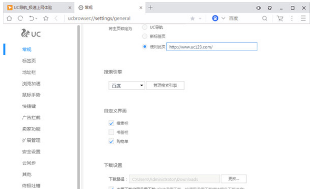
Task: Open 广告拦截 settings in the sidebar
Action: pos(31,118)
